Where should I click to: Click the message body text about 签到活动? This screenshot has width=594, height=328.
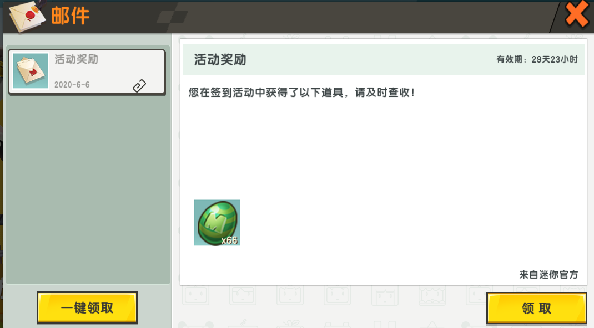point(301,93)
